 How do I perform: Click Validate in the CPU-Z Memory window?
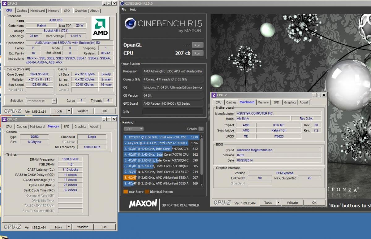[83, 227]
